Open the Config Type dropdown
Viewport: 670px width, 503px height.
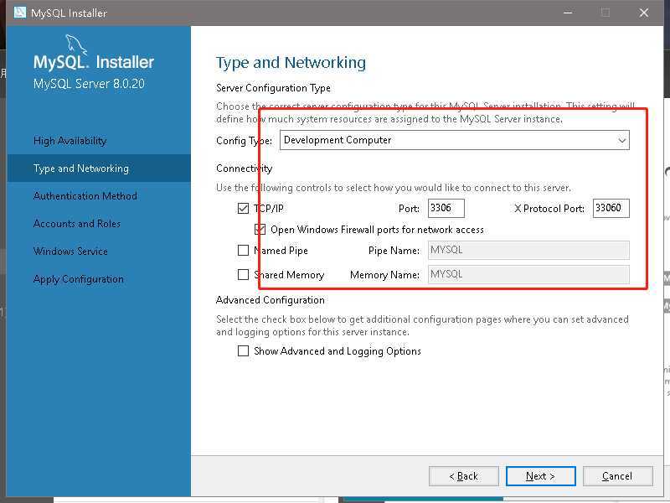point(454,140)
